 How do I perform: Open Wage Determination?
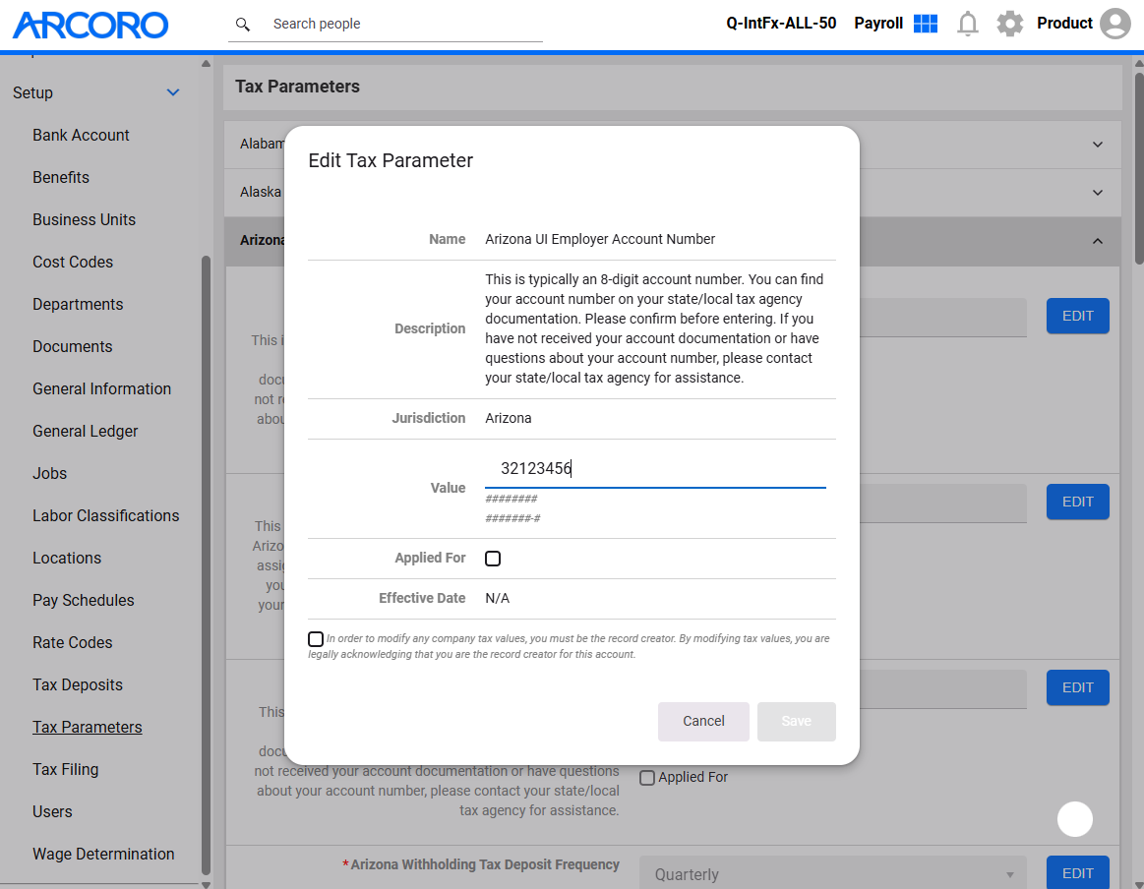tap(103, 854)
